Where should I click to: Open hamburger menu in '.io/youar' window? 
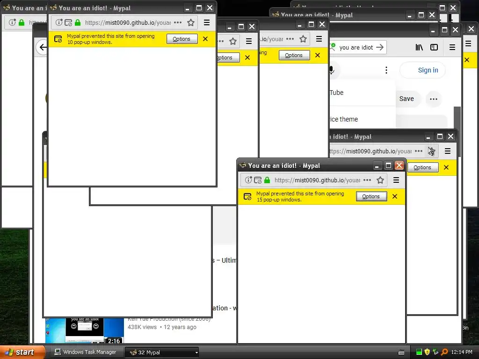(319, 39)
